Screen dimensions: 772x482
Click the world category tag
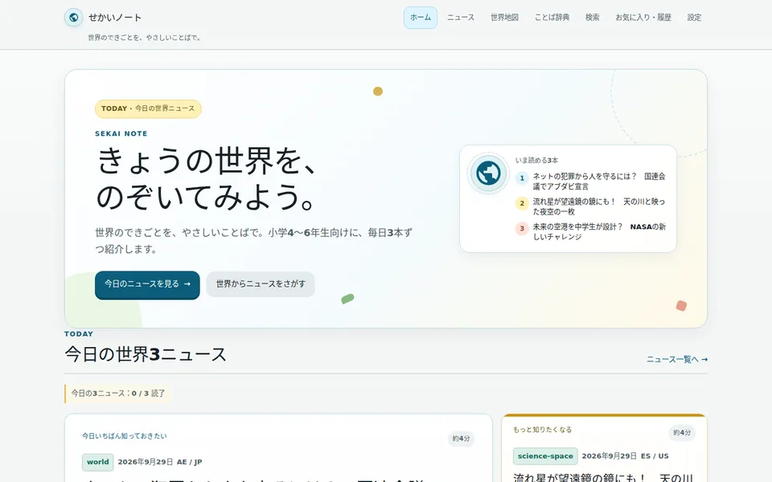click(97, 462)
